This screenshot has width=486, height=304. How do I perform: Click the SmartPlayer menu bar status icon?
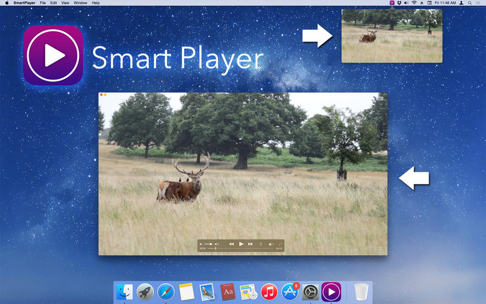click(x=392, y=3)
